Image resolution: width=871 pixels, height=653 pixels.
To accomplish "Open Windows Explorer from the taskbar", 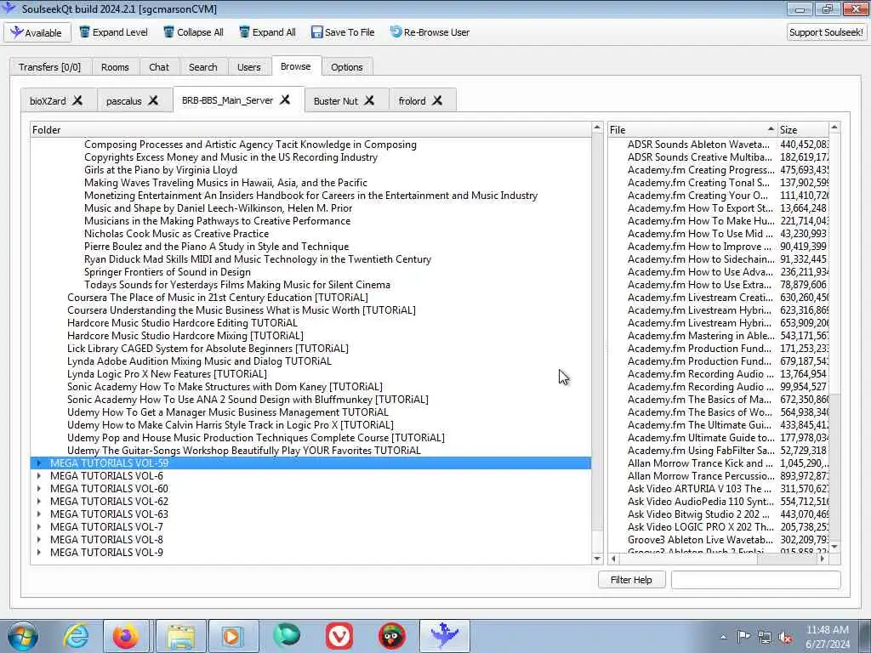I will (x=180, y=636).
